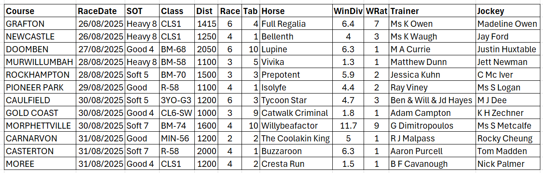Select the MOREE course cell
The height and width of the screenshot is (173, 543).
point(40,164)
